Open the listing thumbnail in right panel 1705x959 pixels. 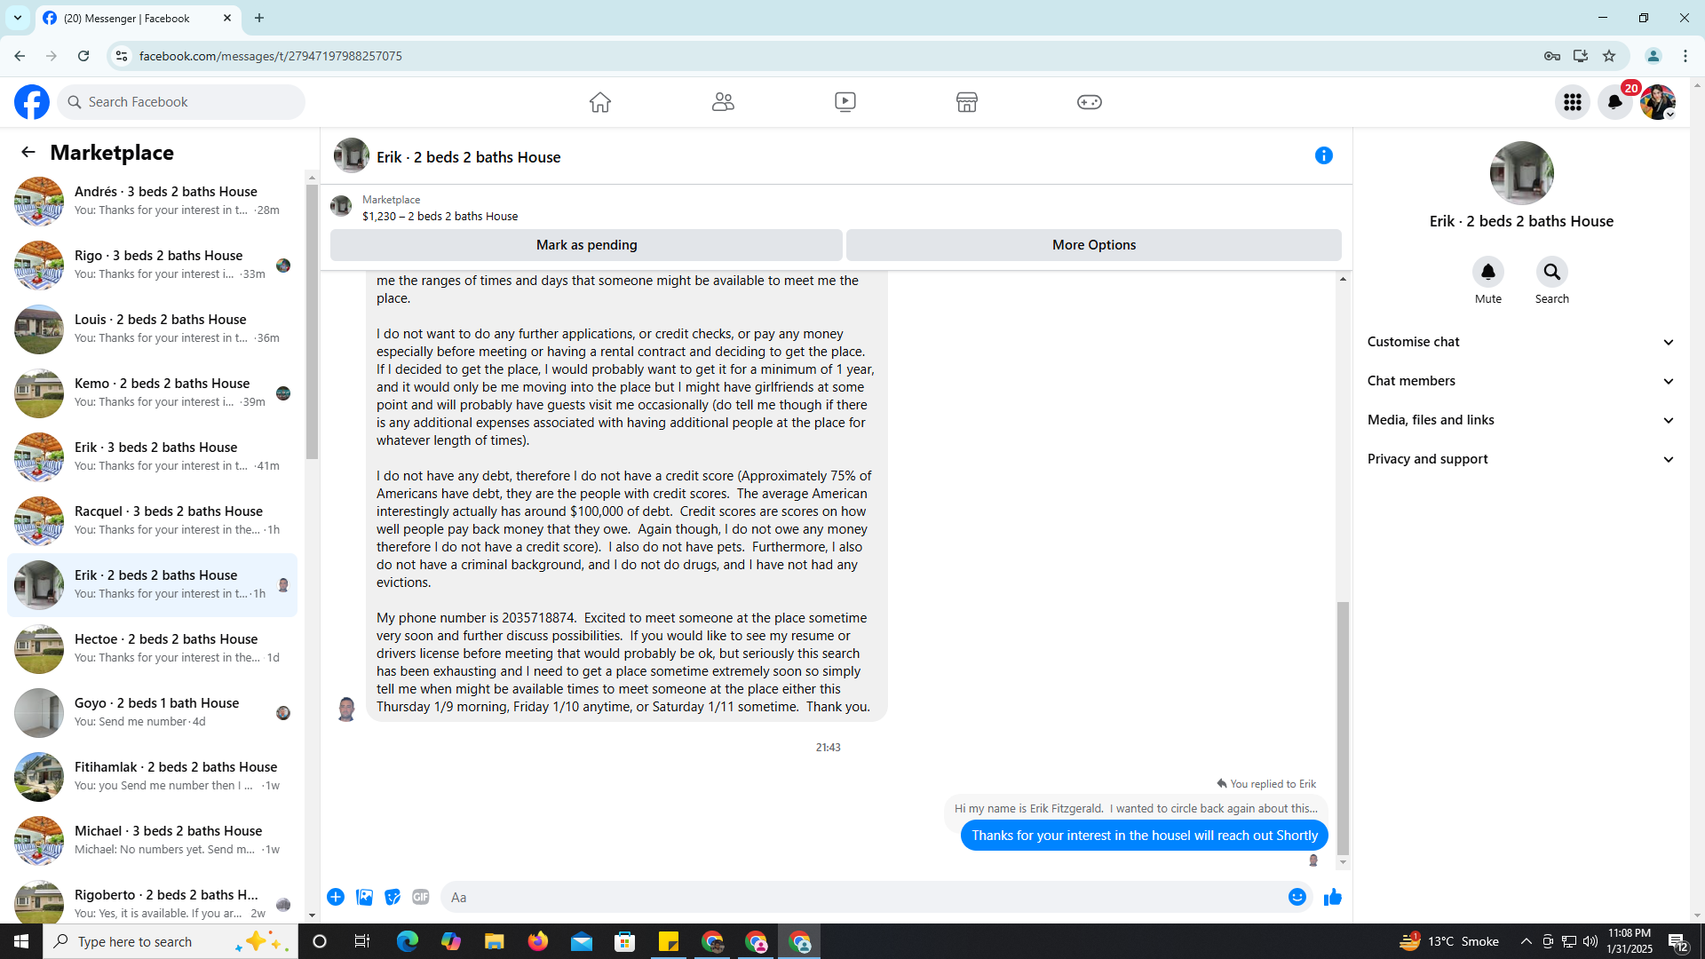pyautogui.click(x=1521, y=173)
